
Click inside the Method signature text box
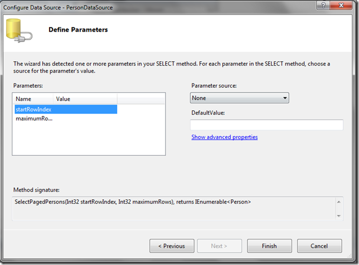coord(174,209)
